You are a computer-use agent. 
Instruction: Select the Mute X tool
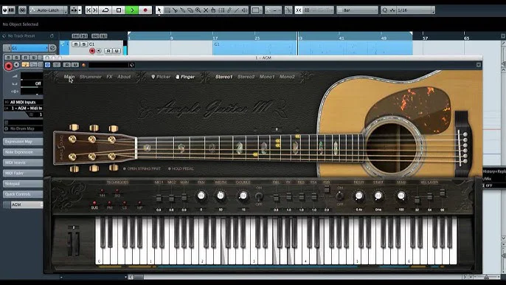pyautogui.click(x=206, y=10)
